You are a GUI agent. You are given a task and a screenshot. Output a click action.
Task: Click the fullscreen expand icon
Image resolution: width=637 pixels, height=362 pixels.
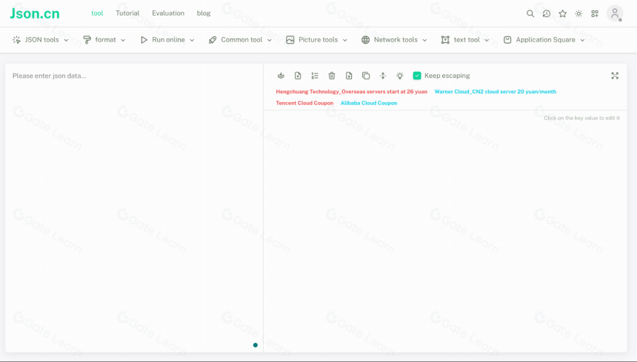click(615, 76)
